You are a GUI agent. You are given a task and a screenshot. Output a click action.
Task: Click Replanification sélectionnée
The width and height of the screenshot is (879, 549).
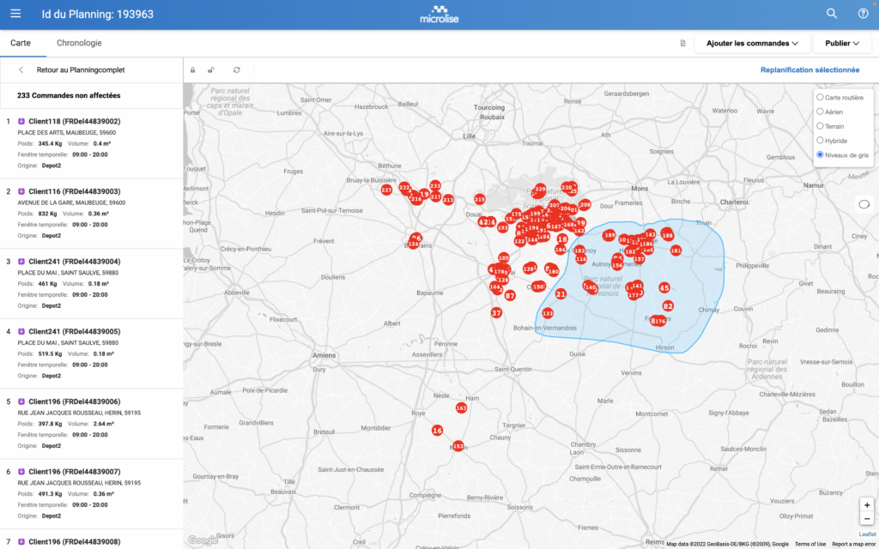tap(809, 70)
